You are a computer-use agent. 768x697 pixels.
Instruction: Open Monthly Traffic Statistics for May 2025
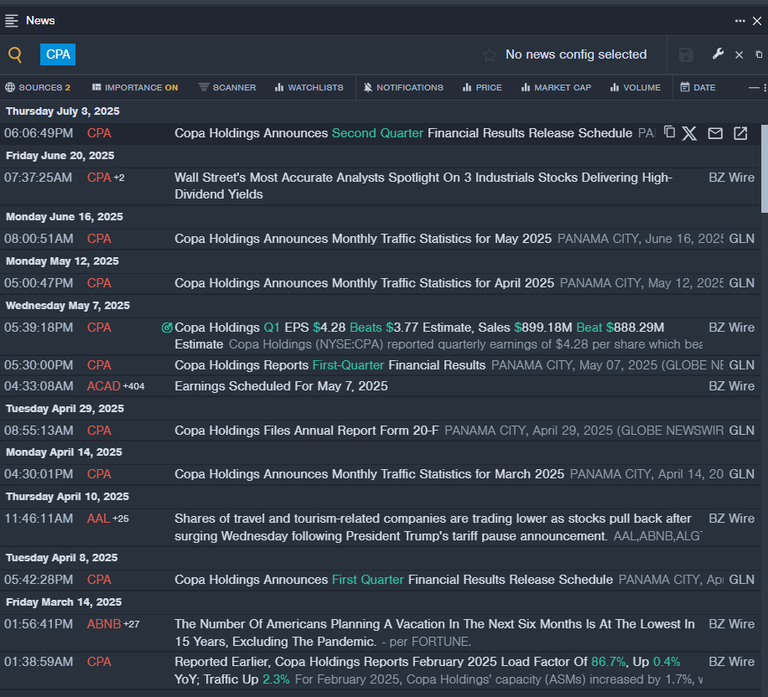tap(363, 239)
